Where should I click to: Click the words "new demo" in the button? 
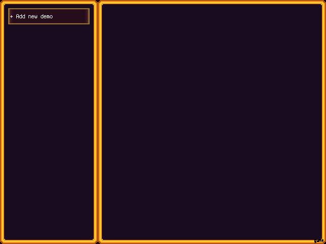pyautogui.click(x=40, y=17)
